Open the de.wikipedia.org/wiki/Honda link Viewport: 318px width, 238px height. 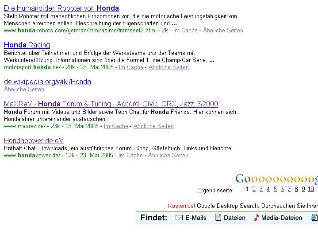47,82
